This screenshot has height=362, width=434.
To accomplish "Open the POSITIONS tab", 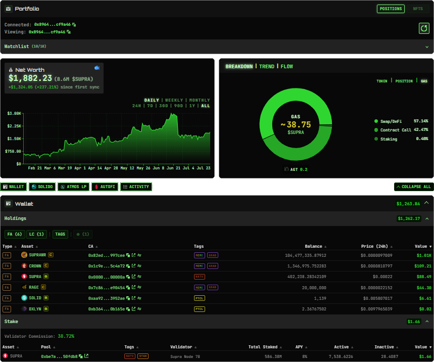I will 391,9.
